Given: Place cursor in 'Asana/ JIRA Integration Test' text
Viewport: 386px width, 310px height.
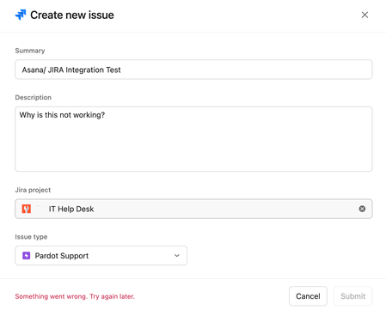Looking at the screenshot, I should [71, 70].
